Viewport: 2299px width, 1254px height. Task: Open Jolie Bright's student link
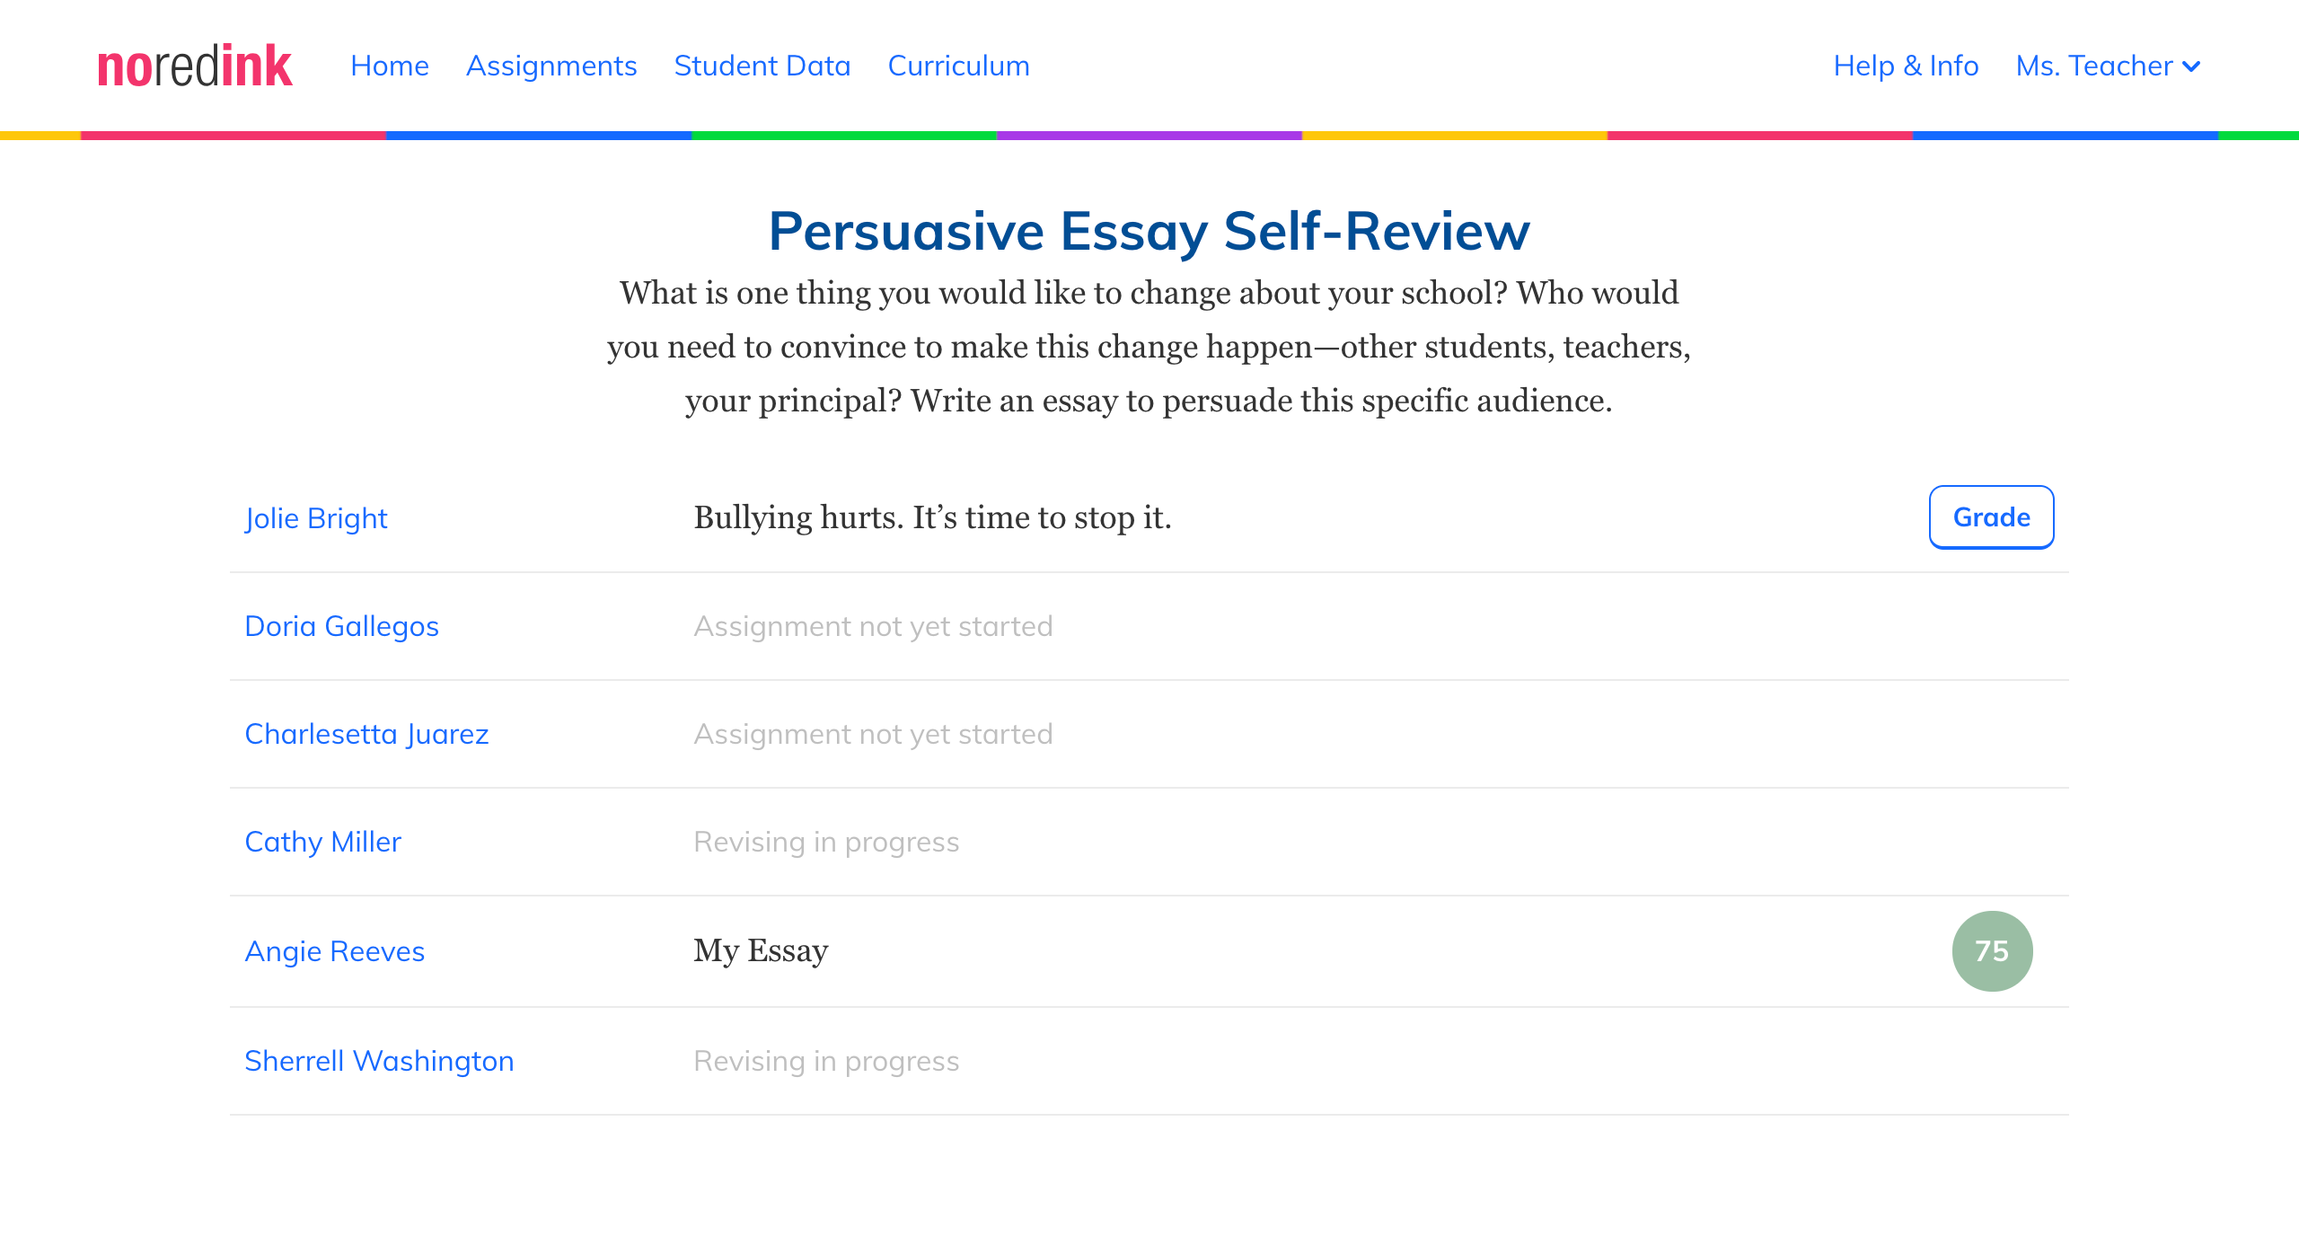coord(316,518)
